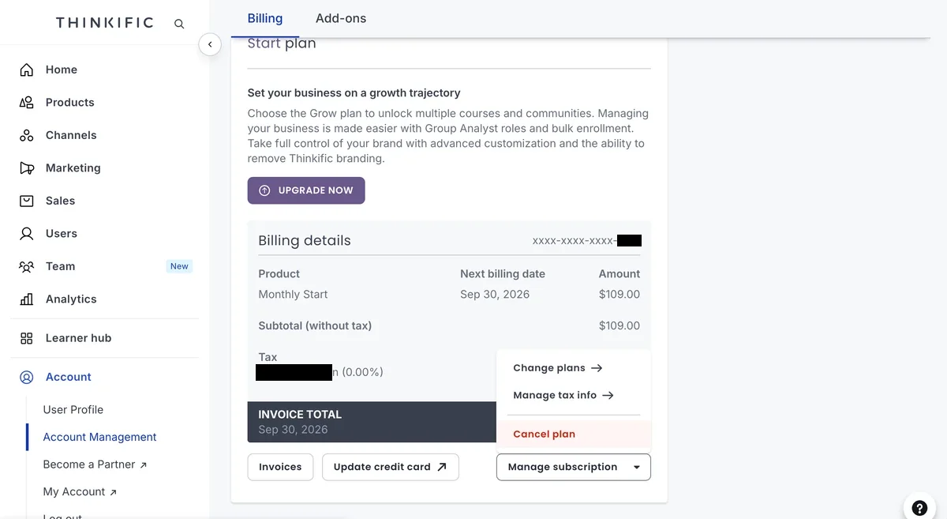Viewport: 947px width, 519px height.
Task: Collapse the sidebar with the chevron button
Action: click(x=210, y=44)
